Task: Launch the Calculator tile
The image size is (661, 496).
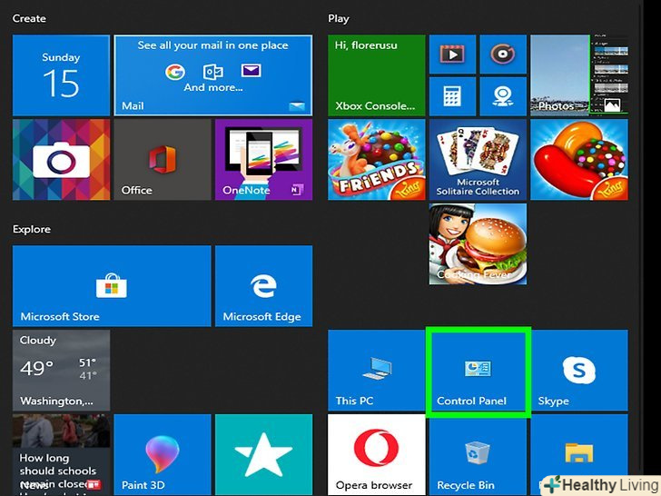Action: pyautogui.click(x=452, y=96)
